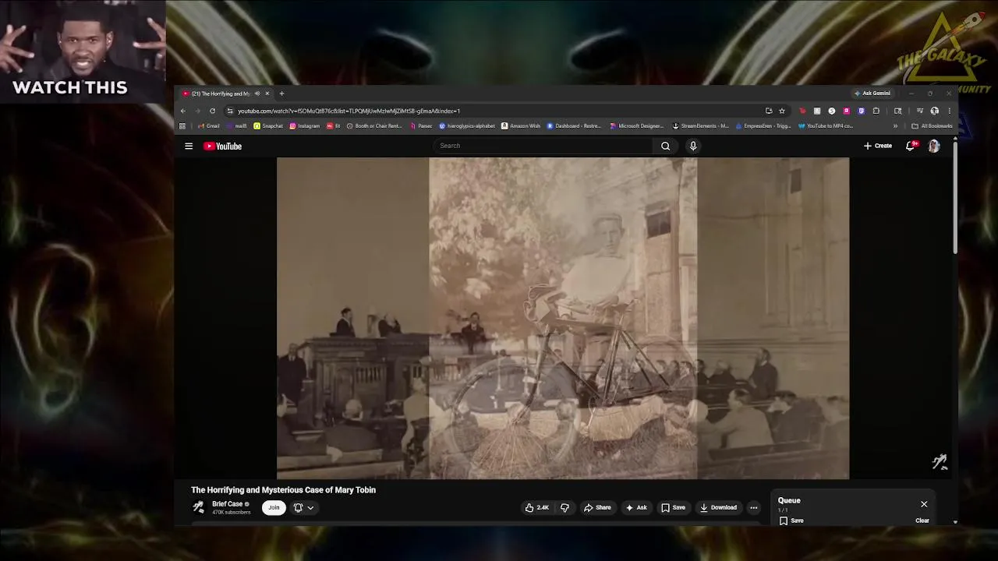Go forward in browser history

(x=197, y=111)
